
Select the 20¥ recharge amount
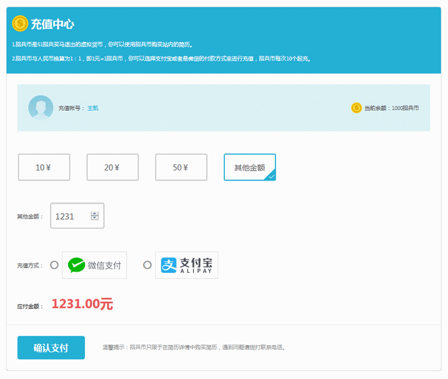112,167
